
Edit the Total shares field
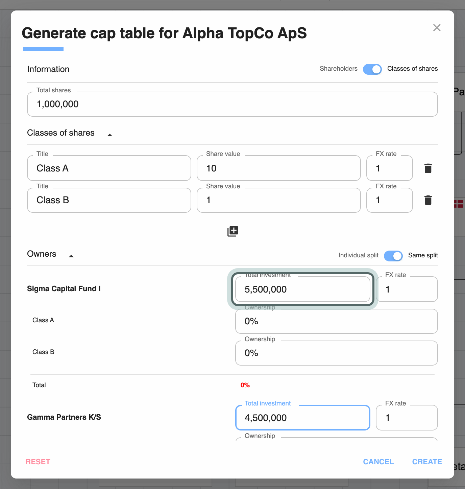(232, 104)
